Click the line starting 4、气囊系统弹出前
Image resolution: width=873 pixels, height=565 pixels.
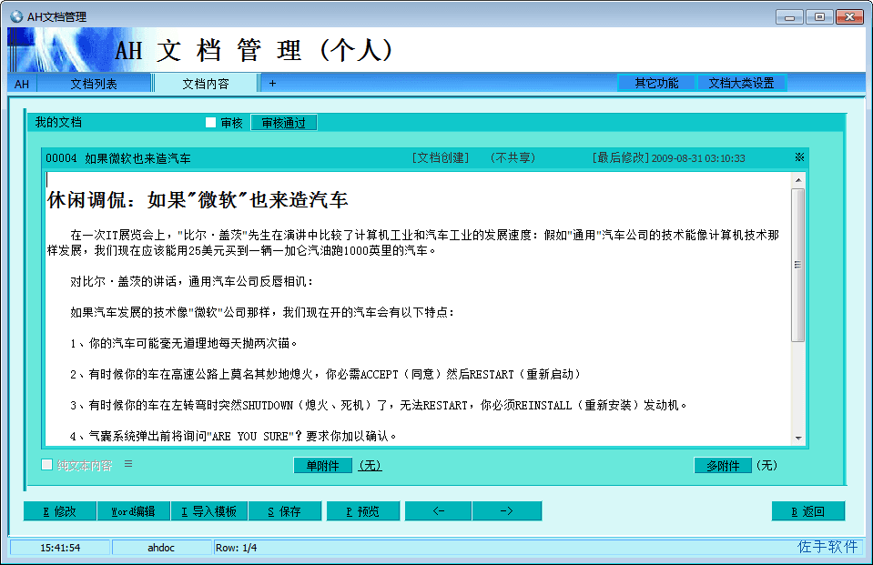pyautogui.click(x=233, y=436)
